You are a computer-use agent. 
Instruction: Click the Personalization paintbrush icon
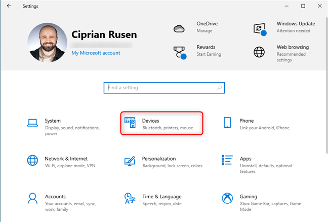130,161
